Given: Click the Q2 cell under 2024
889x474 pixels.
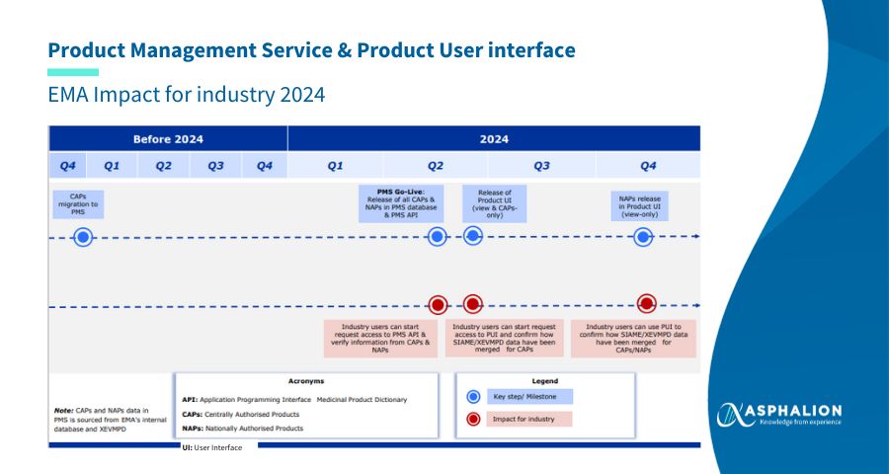Looking at the screenshot, I should [436, 166].
